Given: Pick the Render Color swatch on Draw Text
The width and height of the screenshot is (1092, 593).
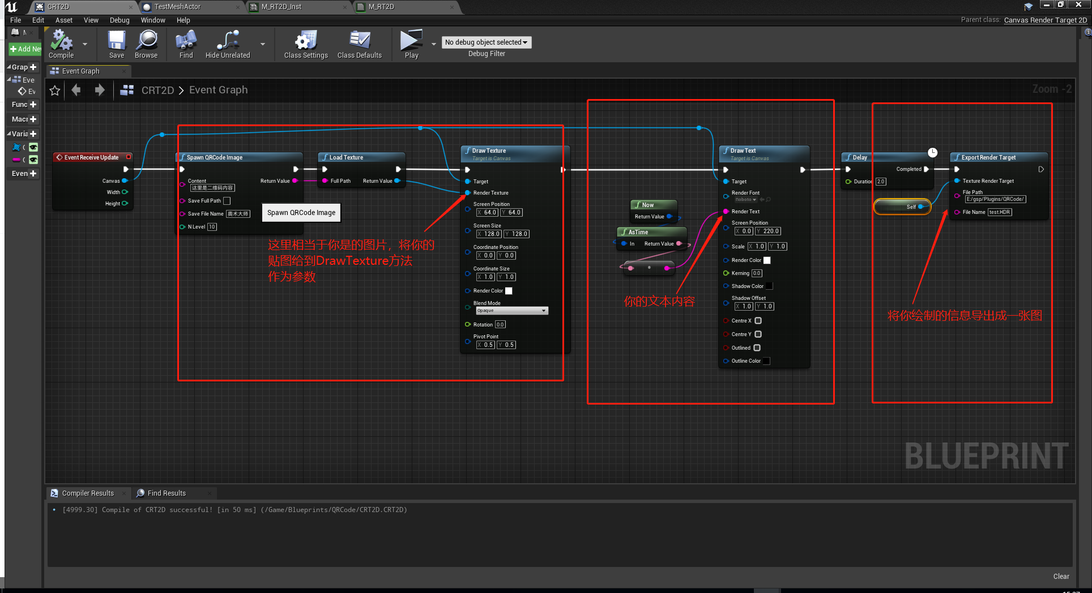Looking at the screenshot, I should tap(767, 260).
